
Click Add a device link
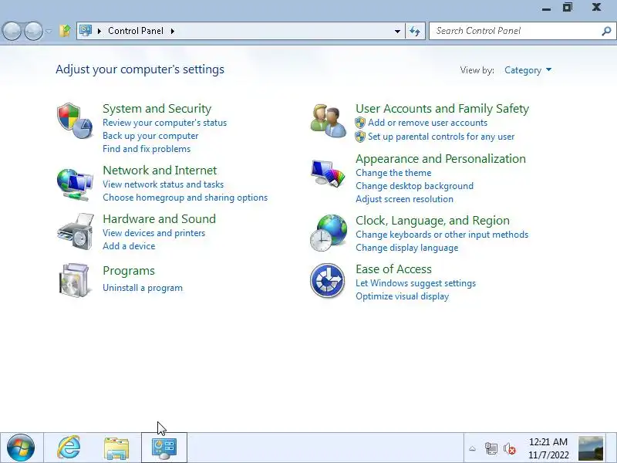129,246
